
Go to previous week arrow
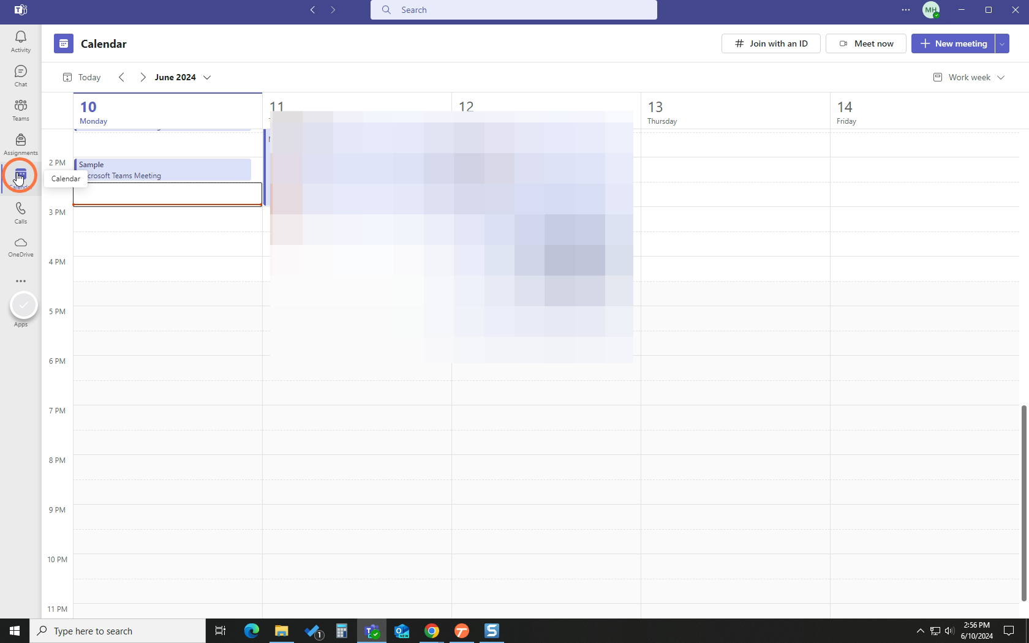pos(121,77)
